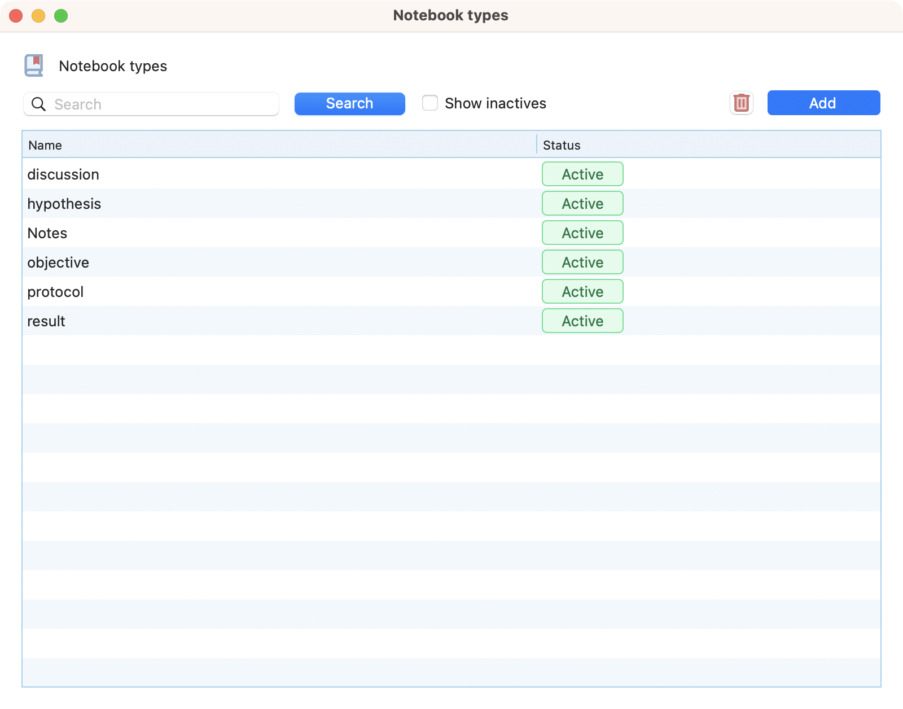
Task: Click the red trash delete icon
Action: (x=741, y=103)
